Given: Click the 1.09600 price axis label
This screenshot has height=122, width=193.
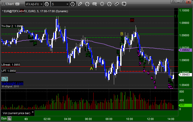Looking at the screenshot, I should click(184, 60).
